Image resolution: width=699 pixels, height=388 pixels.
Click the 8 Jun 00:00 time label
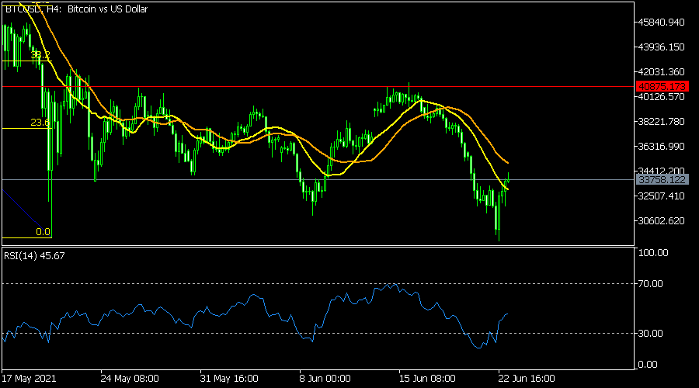point(325,379)
